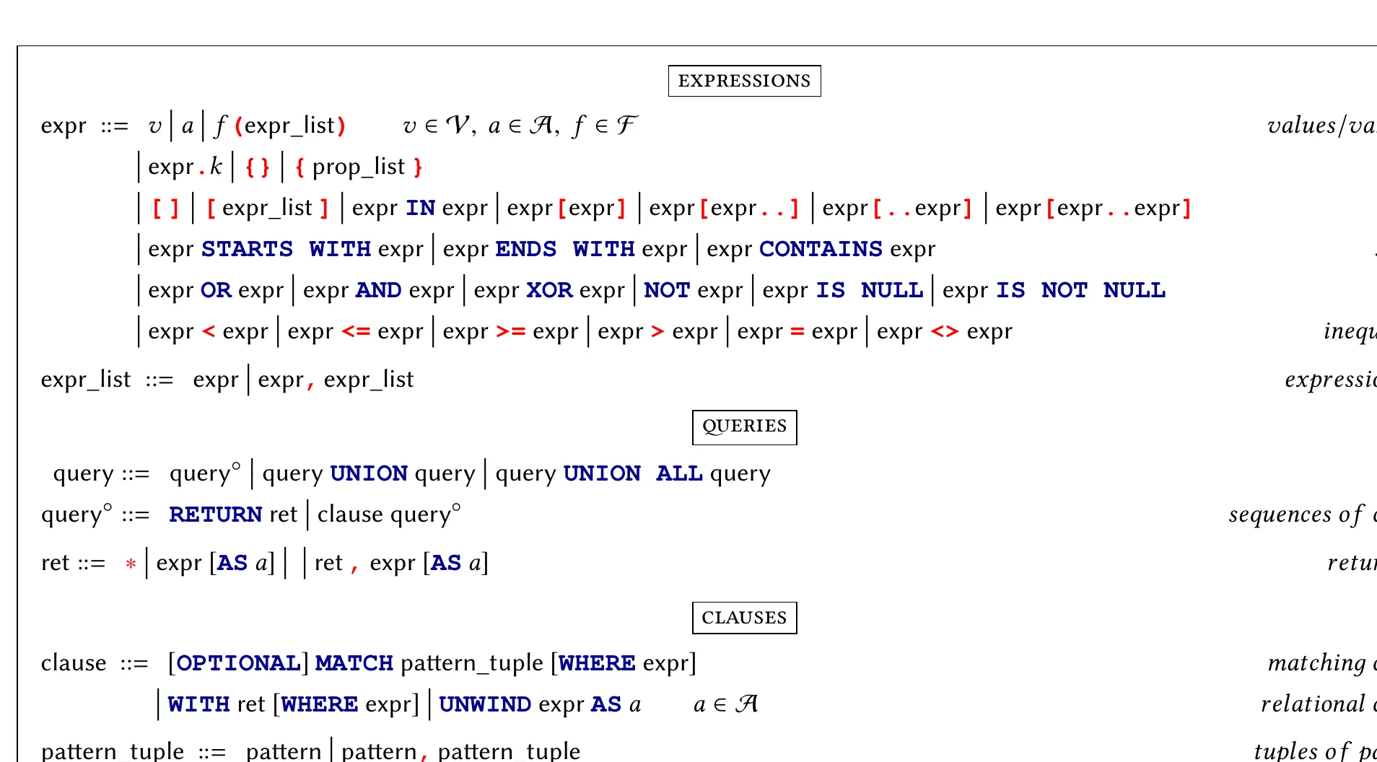The height and width of the screenshot is (762, 1377).
Task: Click the red asterisk in ret rule
Action: tap(131, 564)
